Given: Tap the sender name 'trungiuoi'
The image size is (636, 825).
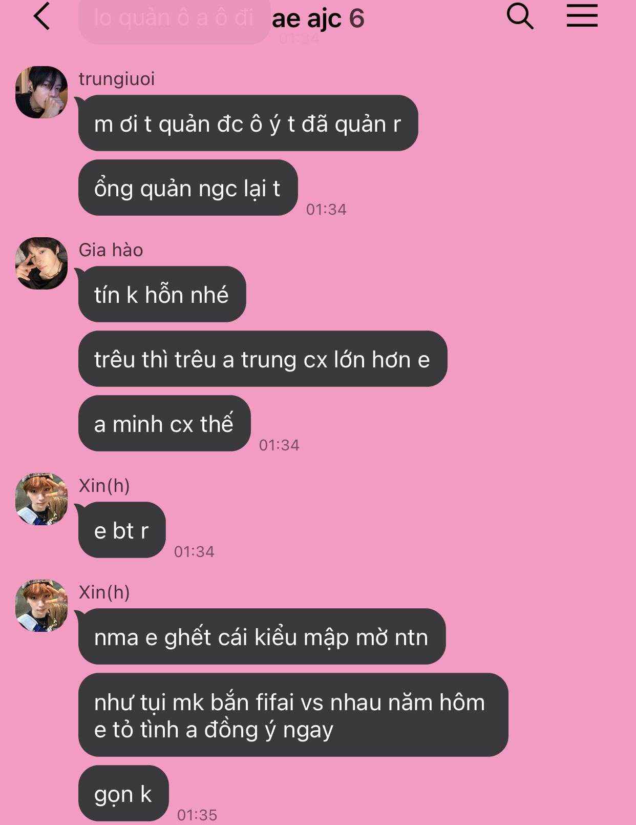Looking at the screenshot, I should click(116, 79).
